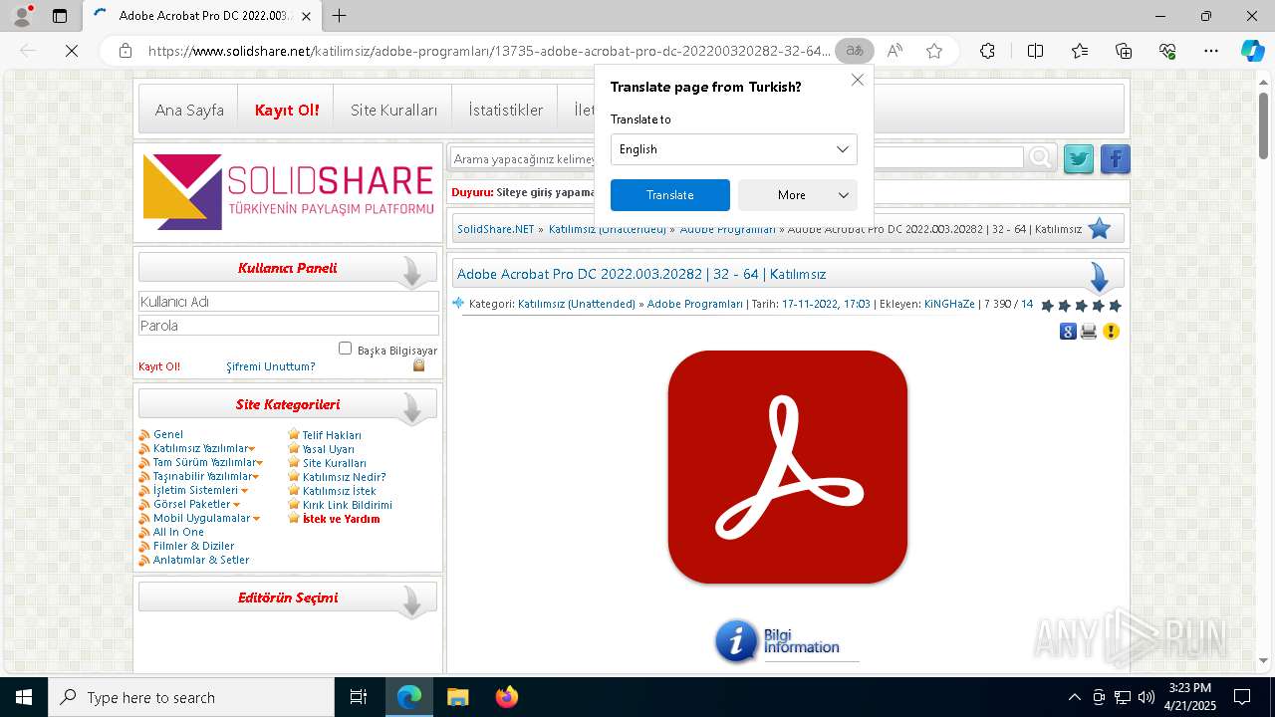
Task: Open Firefox from the taskbar
Action: pos(506,697)
